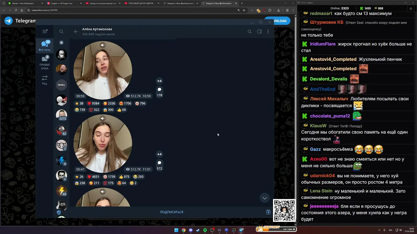Viewport: 417px width, 234px height.
Task: Click username 'chocolate_puma12' in stream chat
Action: click(x=330, y=116)
